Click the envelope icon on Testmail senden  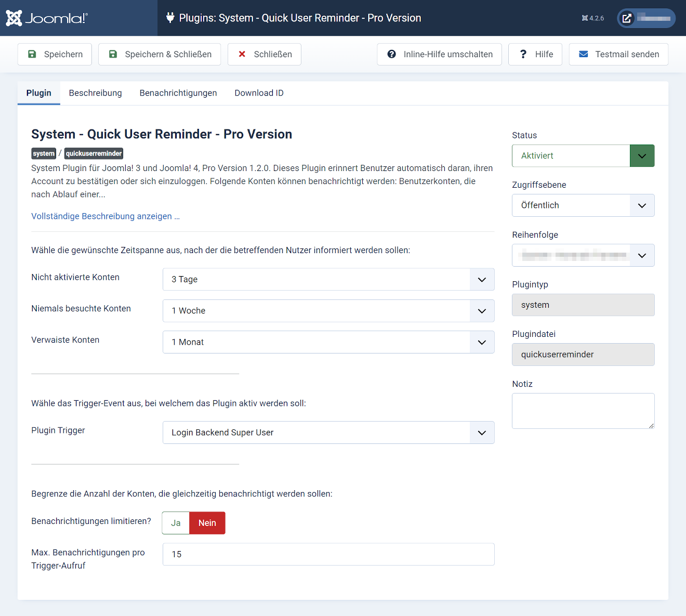[x=584, y=54]
